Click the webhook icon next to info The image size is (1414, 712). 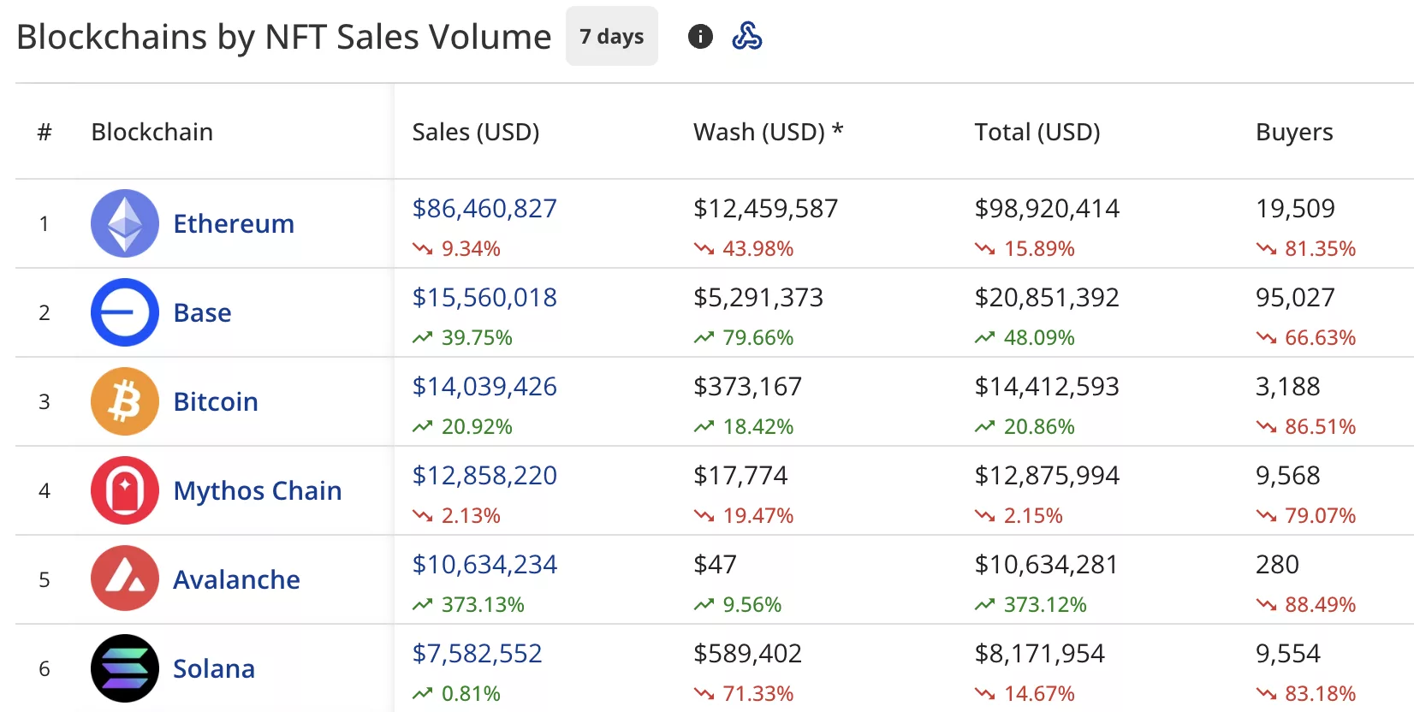point(747,37)
